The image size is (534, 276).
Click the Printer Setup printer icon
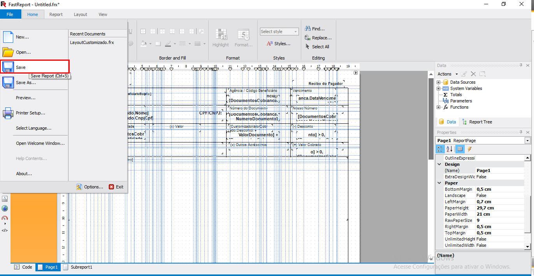[x=9, y=113]
